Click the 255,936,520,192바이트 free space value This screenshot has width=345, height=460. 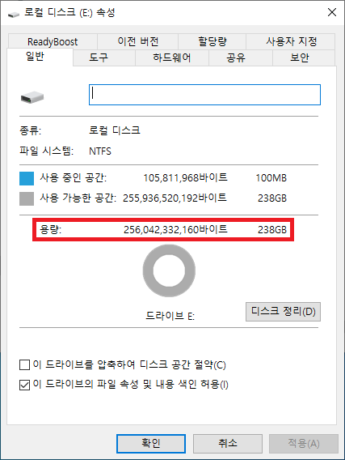(175, 198)
